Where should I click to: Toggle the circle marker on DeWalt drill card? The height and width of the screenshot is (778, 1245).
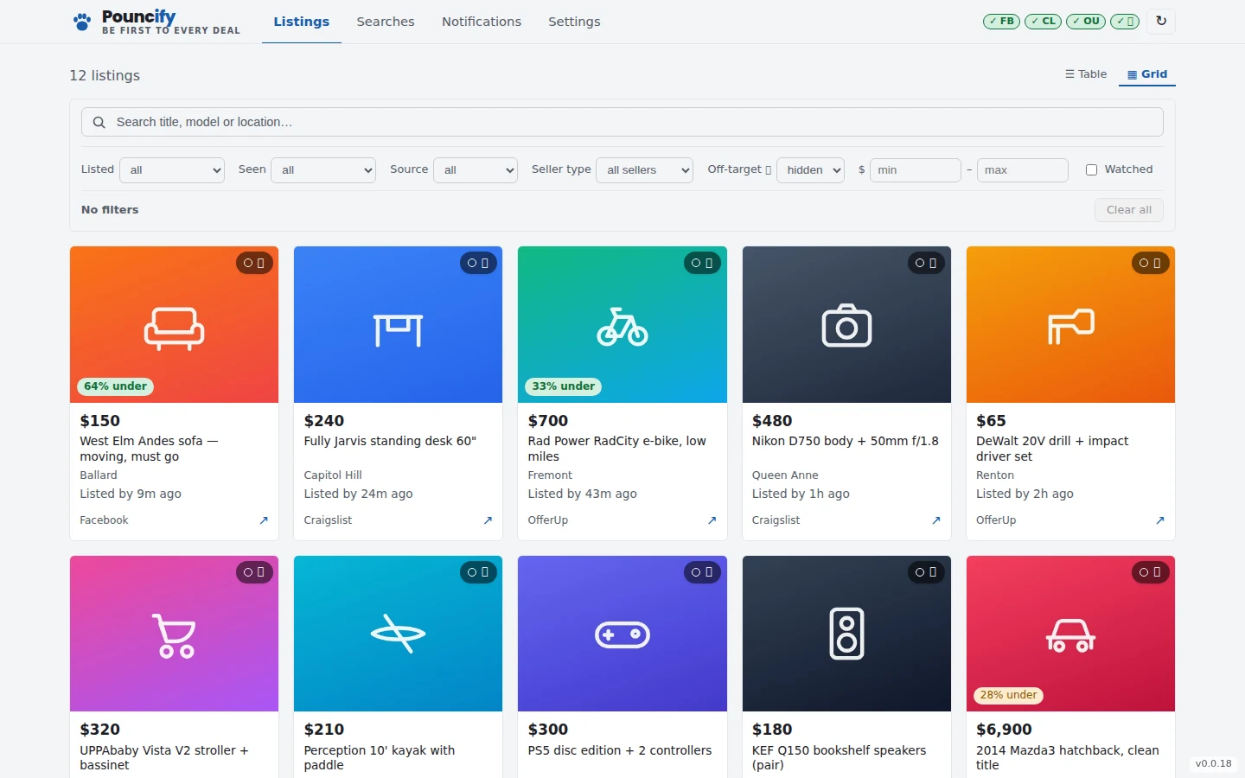(x=1144, y=263)
